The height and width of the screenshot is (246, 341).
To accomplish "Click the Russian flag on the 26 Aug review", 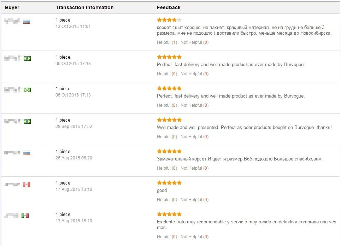I will tap(27, 153).
